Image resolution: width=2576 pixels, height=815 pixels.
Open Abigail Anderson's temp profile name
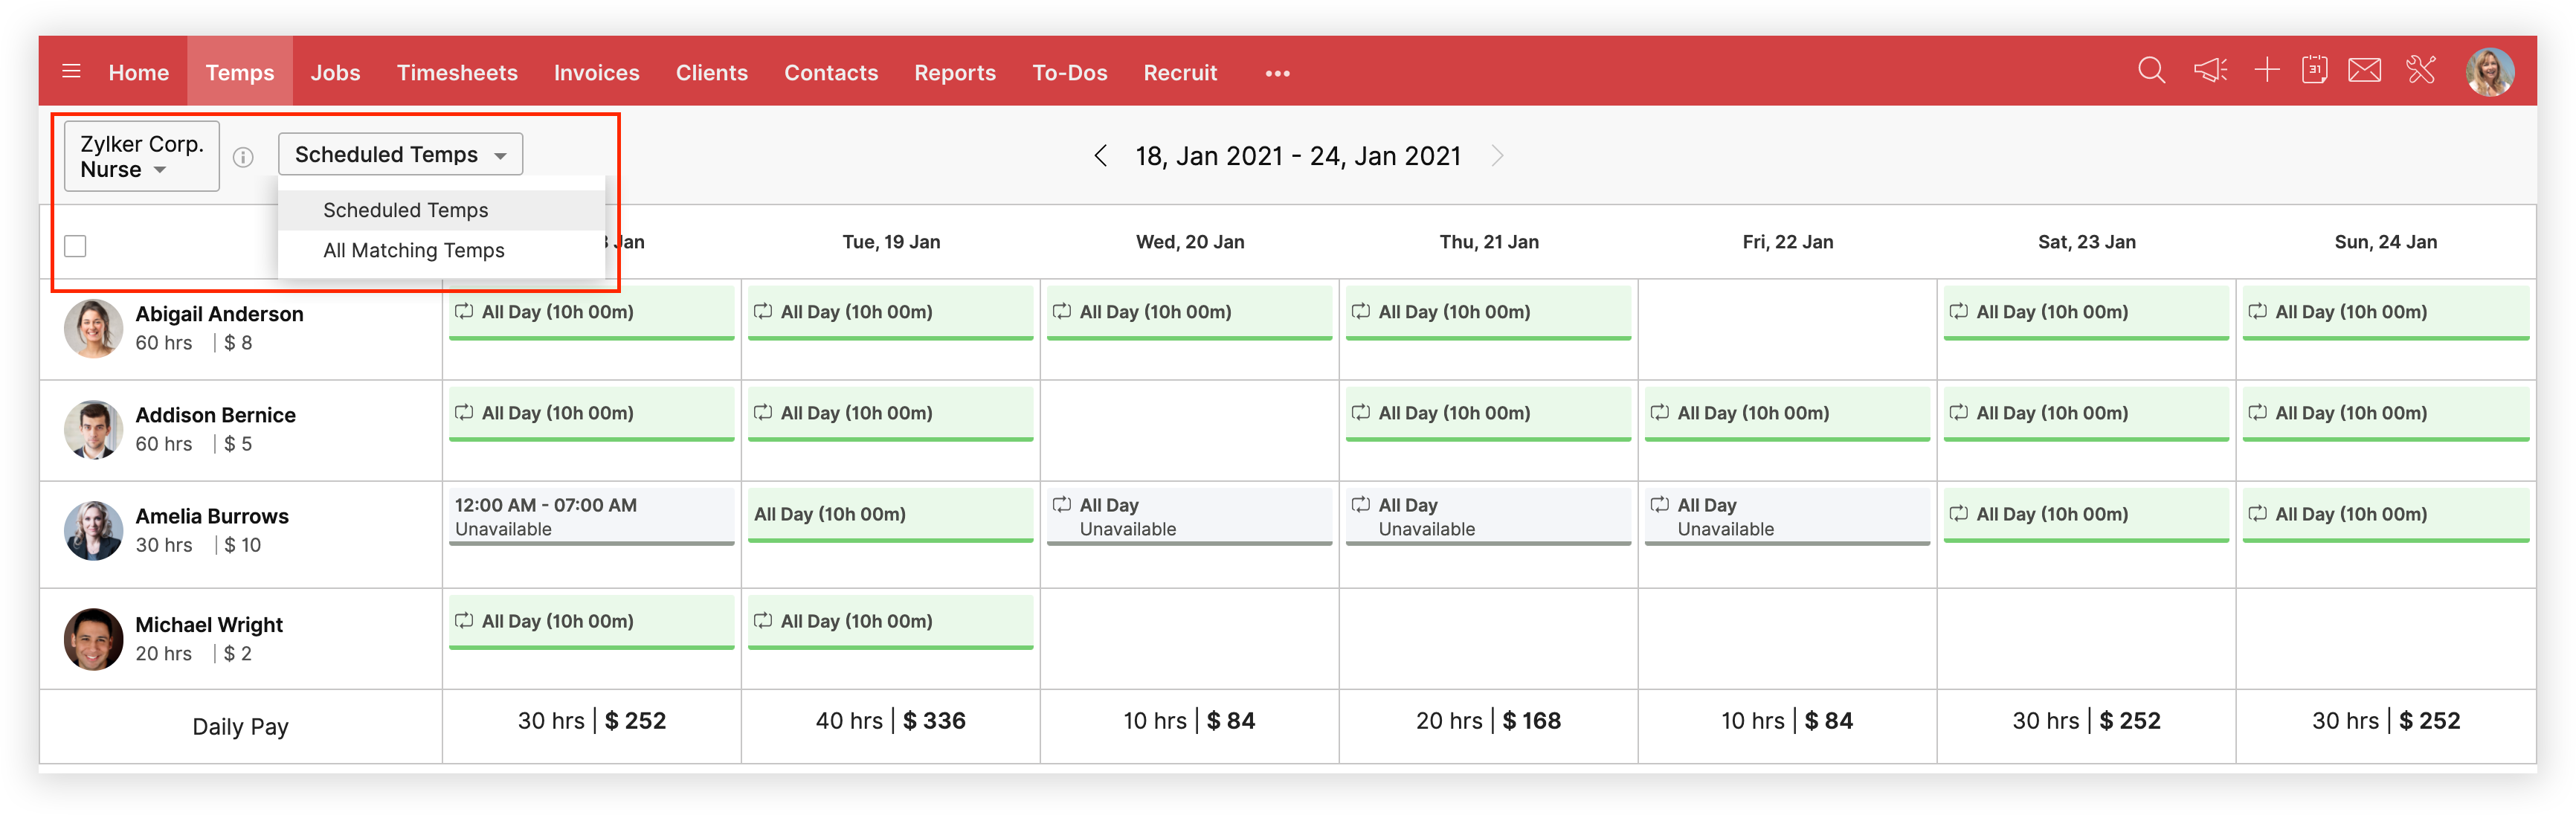click(219, 314)
